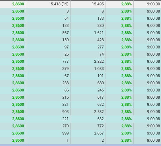Select amount cell '2' beside volume '1'
Screen dimensions: 161x146
88,140
